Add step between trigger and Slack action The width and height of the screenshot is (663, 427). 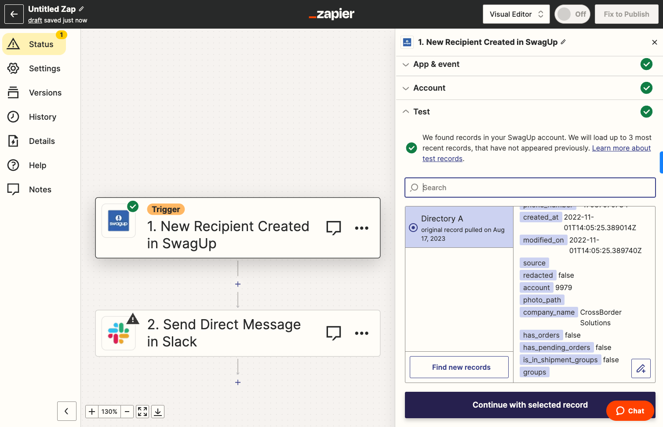(238, 284)
